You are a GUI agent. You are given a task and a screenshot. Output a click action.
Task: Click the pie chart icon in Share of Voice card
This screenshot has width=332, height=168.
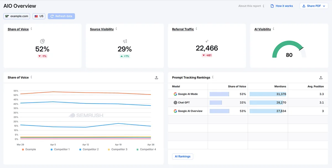[42, 41]
